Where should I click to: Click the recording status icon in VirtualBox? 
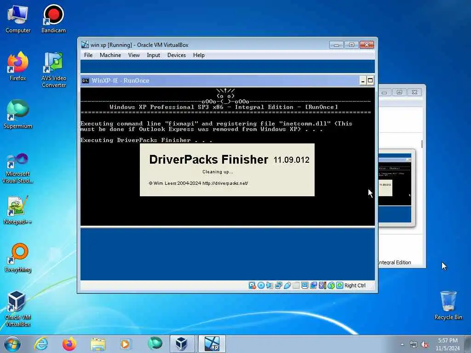[313, 285]
